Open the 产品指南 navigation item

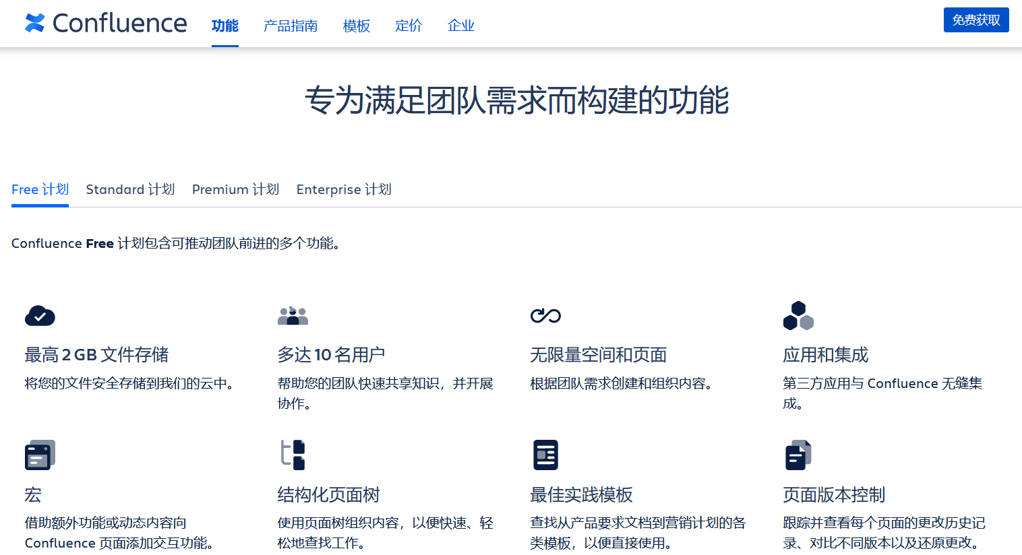click(x=291, y=26)
